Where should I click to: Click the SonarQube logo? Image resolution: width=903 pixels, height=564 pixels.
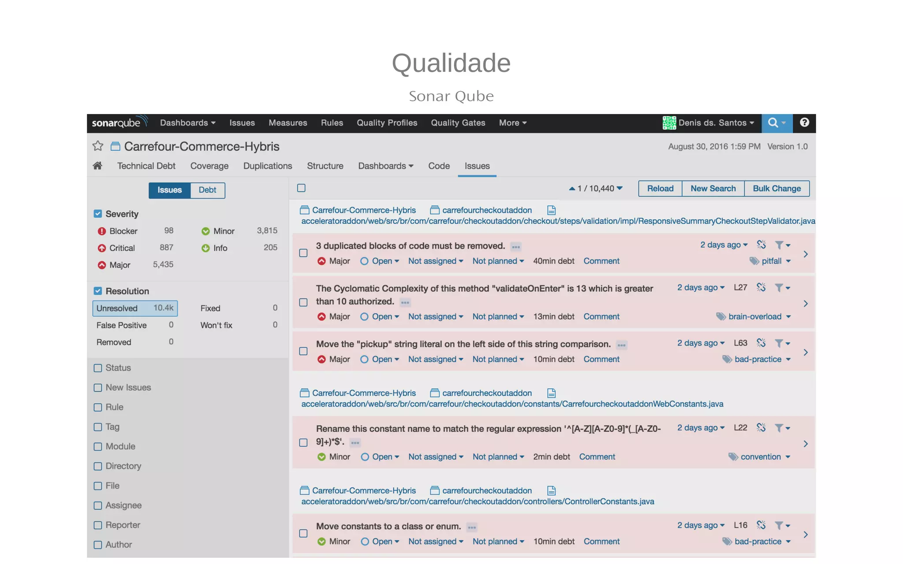(x=119, y=122)
